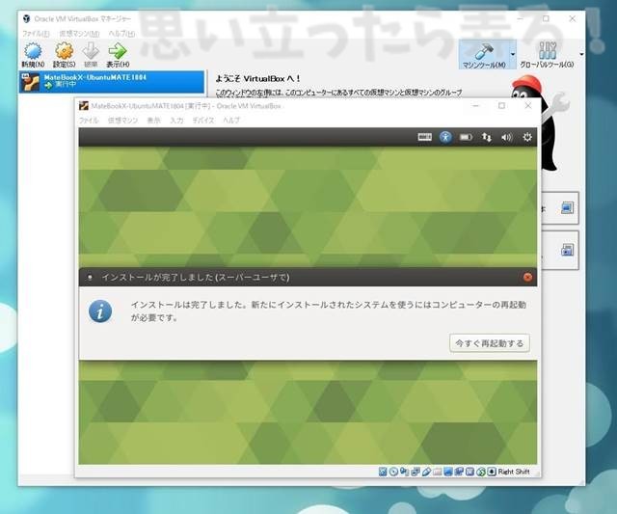This screenshot has width=617, height=514.
Task: Open Machine (仮想マシン) menu in VirtualBox Manager
Action: click(x=79, y=34)
